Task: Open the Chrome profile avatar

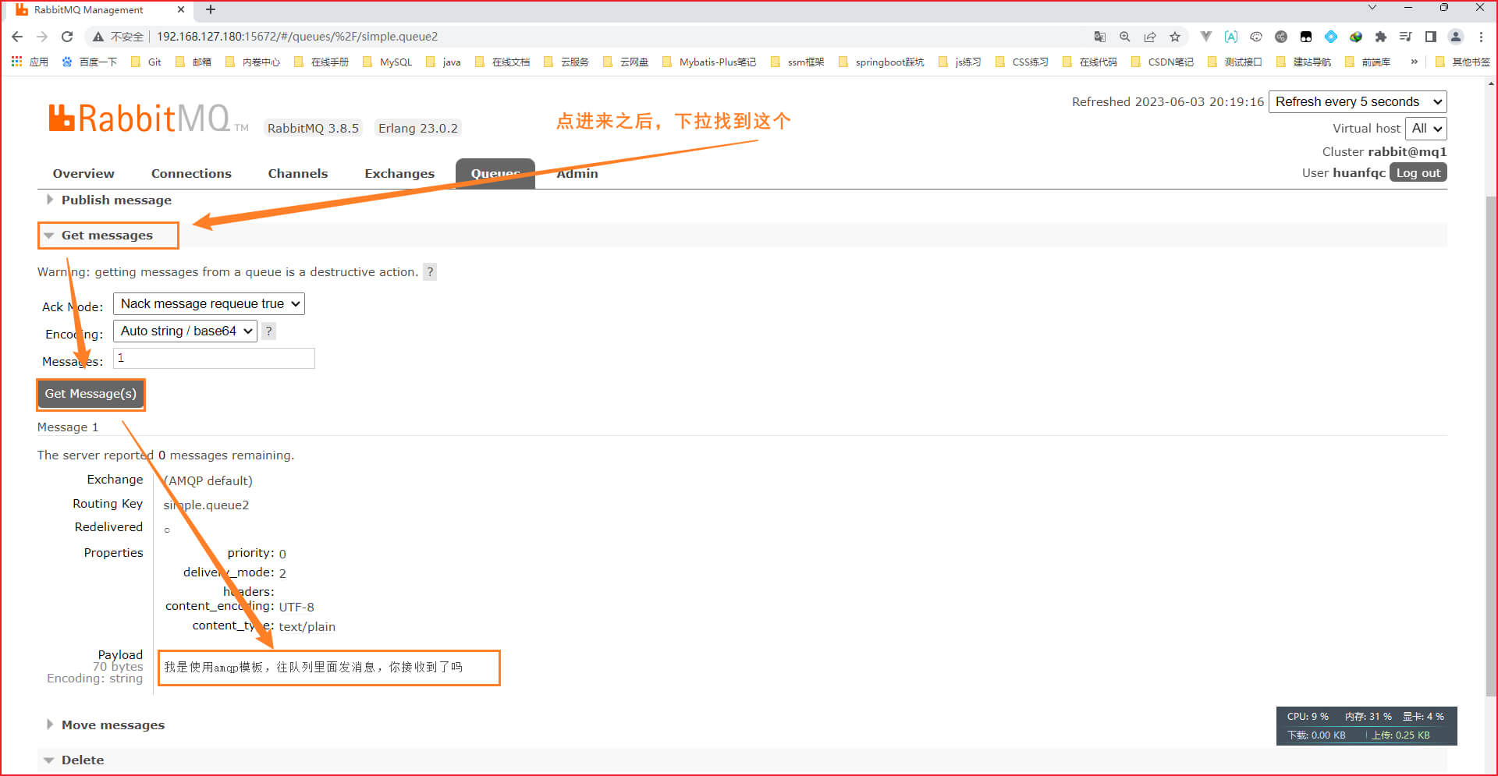Action: pyautogui.click(x=1456, y=37)
